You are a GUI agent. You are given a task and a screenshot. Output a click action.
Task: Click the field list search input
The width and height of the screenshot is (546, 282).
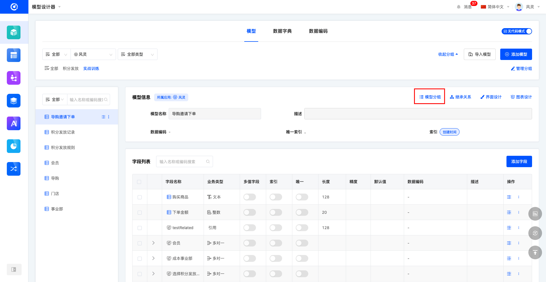(x=182, y=161)
